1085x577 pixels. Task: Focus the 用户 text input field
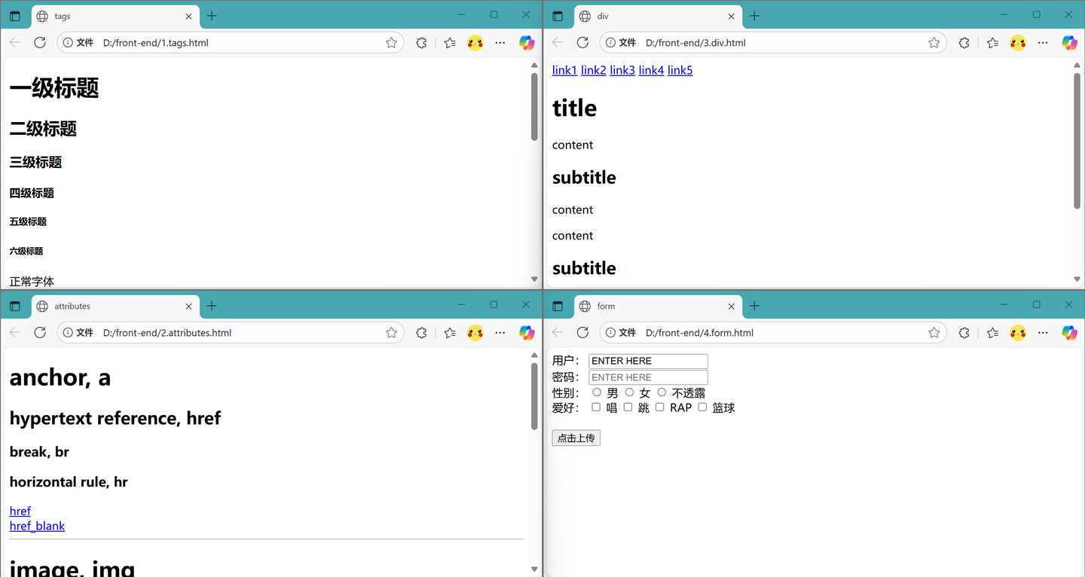pos(648,361)
